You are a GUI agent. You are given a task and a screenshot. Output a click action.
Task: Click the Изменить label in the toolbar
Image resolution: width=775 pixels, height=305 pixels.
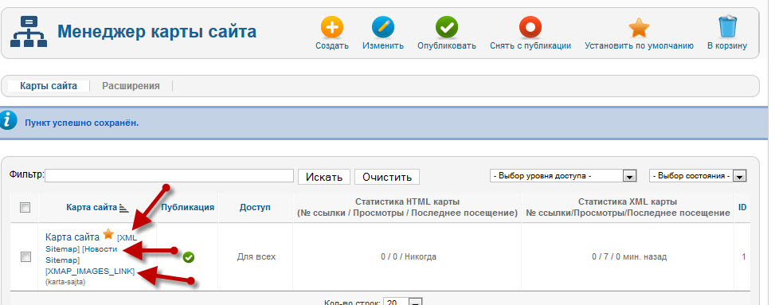[x=383, y=45]
